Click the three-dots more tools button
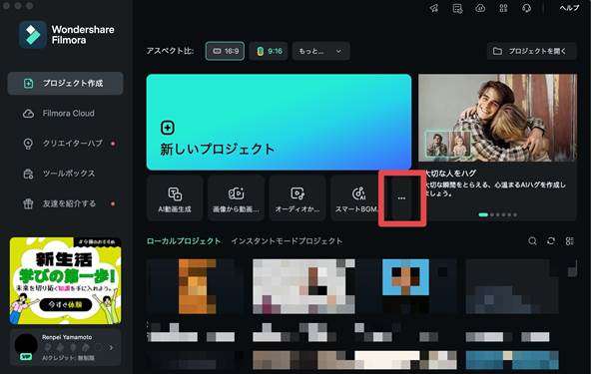The width and height of the screenshot is (591, 374). [401, 197]
